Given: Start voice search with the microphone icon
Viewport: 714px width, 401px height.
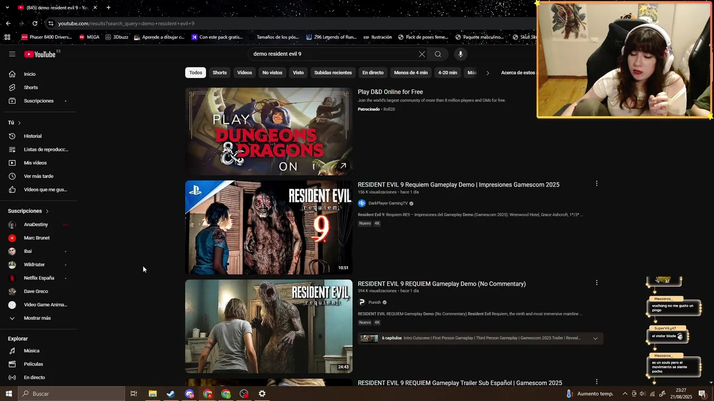Looking at the screenshot, I should click(x=460, y=54).
